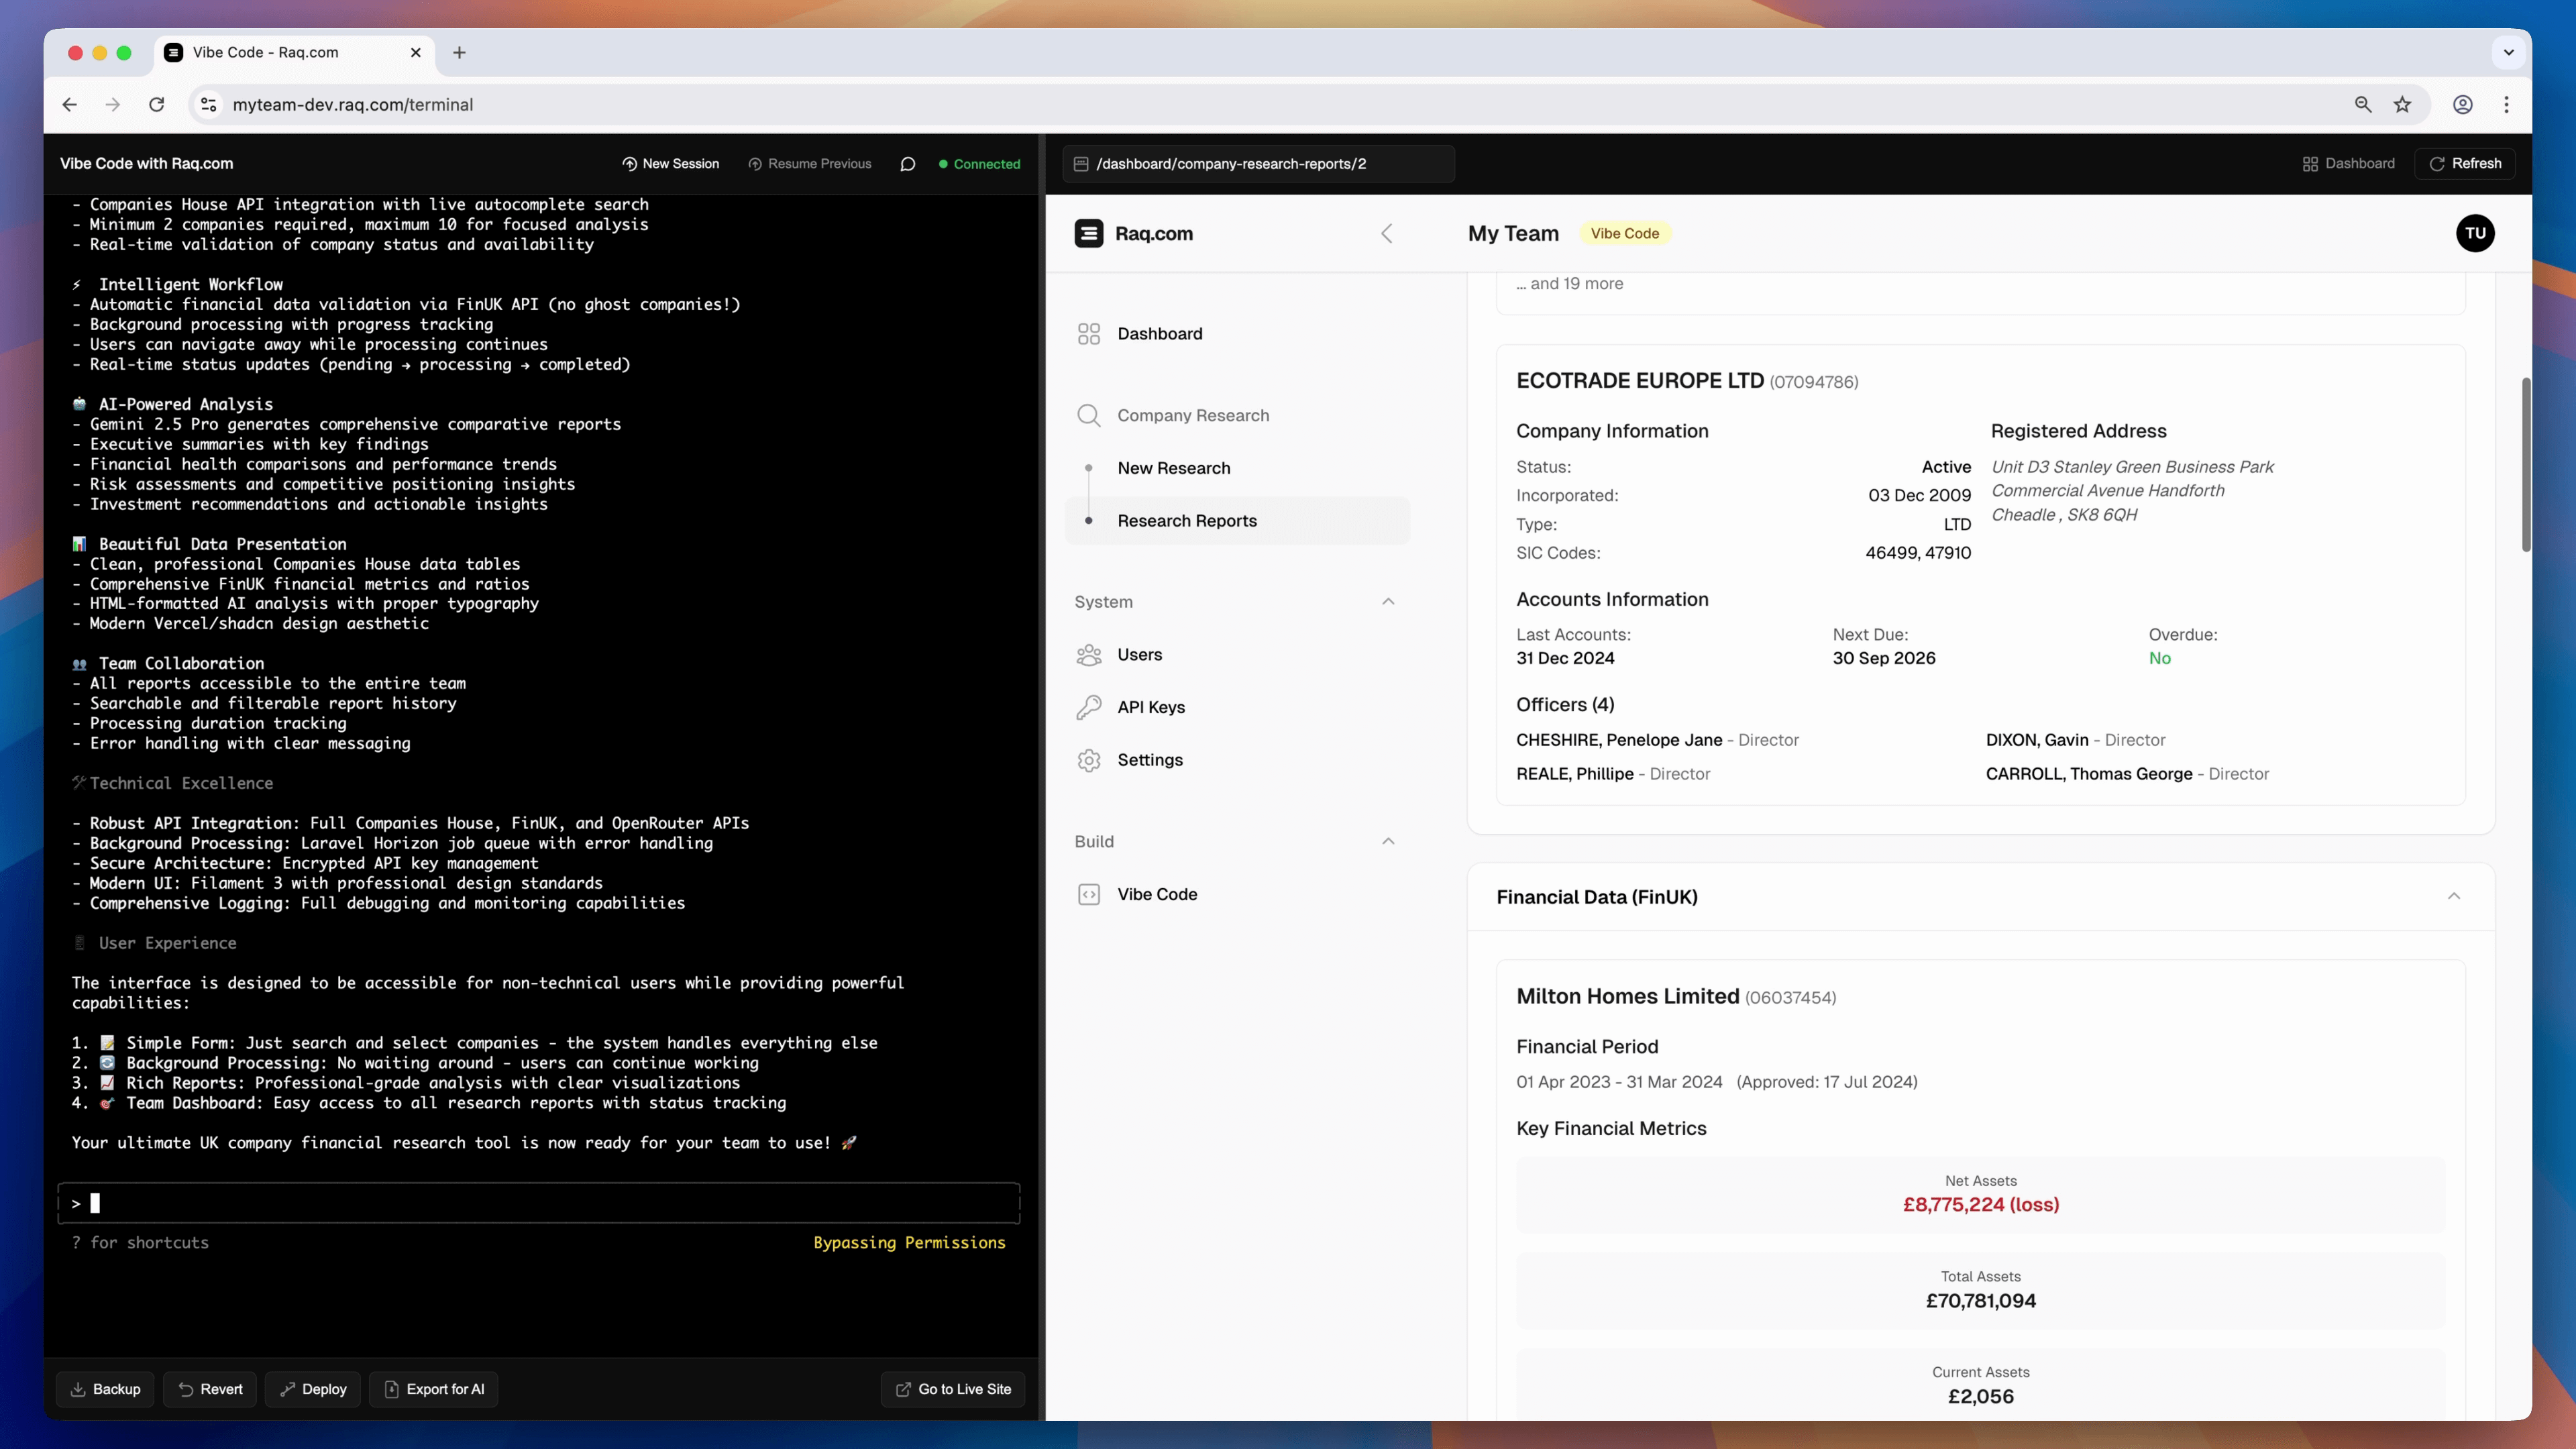Click the terminal prompt input field
This screenshot has width=2576, height=1449.
point(539,1203)
